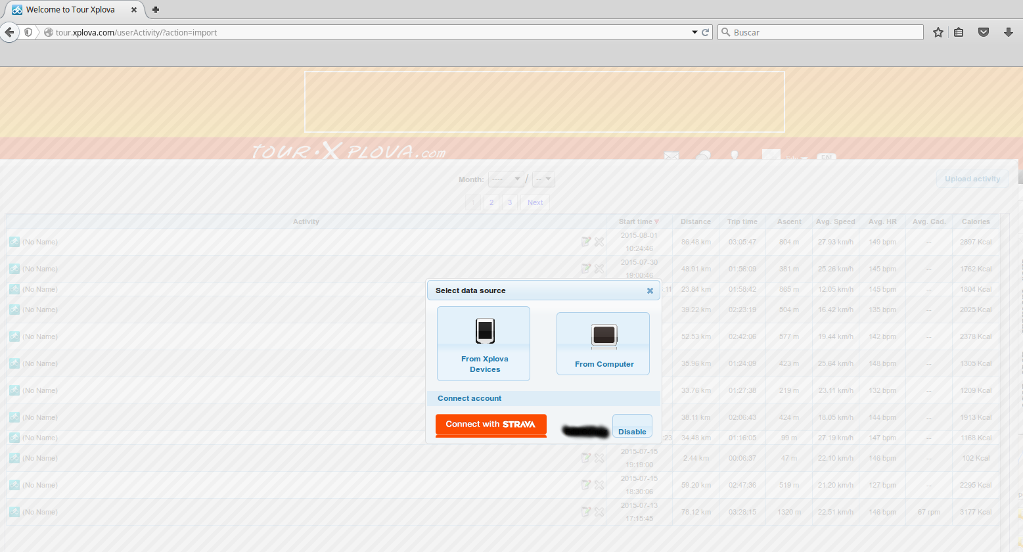Choose the From Xplova Devices option

484,344
